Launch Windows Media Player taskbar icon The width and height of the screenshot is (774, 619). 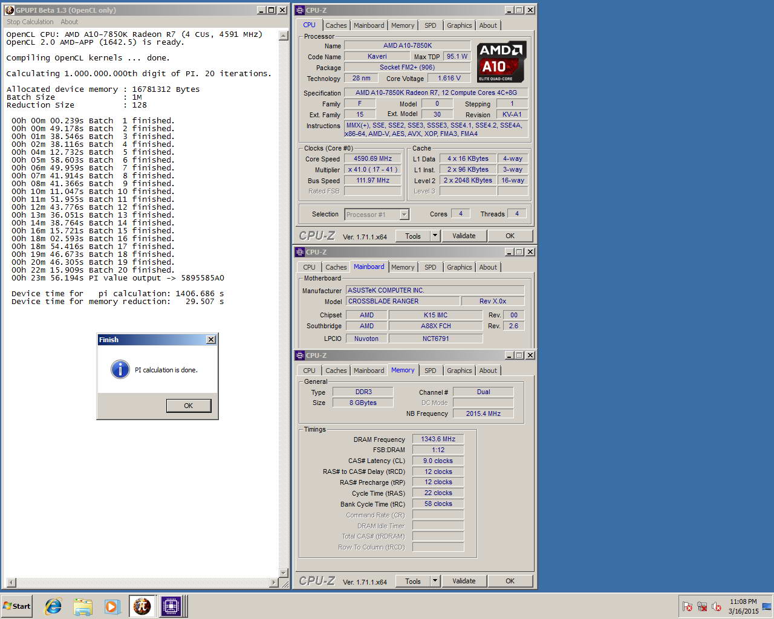point(112,606)
